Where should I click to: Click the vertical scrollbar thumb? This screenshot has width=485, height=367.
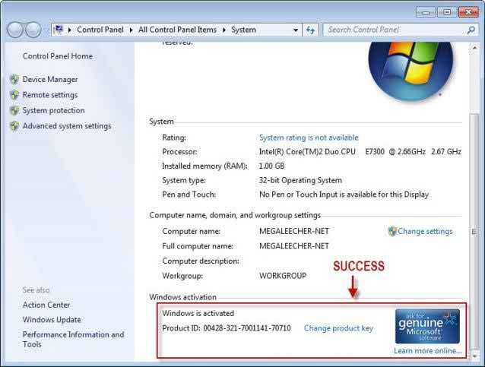[474, 232]
